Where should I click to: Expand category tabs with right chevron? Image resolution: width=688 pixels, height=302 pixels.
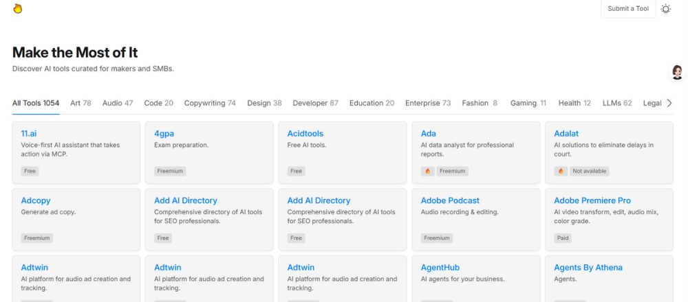(669, 103)
